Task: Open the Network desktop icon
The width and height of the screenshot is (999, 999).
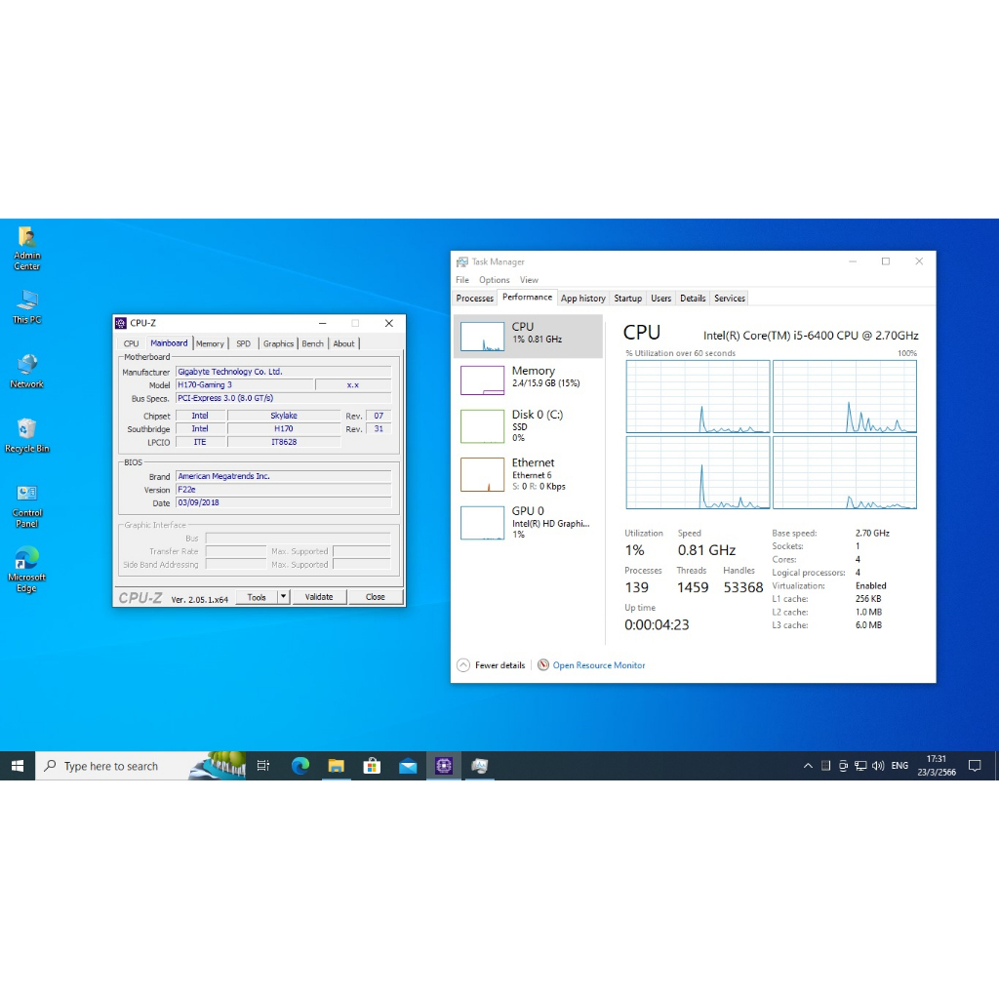Action: pyautogui.click(x=26, y=366)
